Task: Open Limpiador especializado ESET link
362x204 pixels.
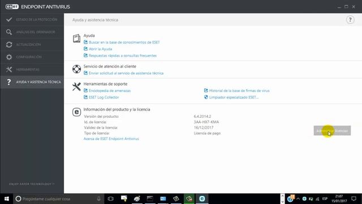Action: click(234, 97)
